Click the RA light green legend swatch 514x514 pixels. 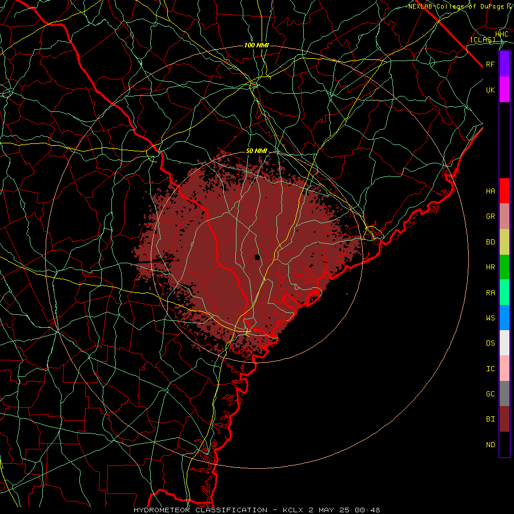[504, 292]
